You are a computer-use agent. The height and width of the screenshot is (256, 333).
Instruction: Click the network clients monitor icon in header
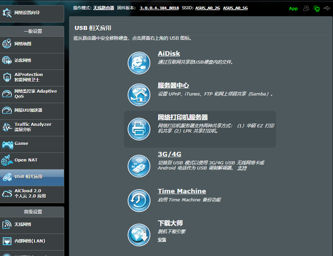317,8
